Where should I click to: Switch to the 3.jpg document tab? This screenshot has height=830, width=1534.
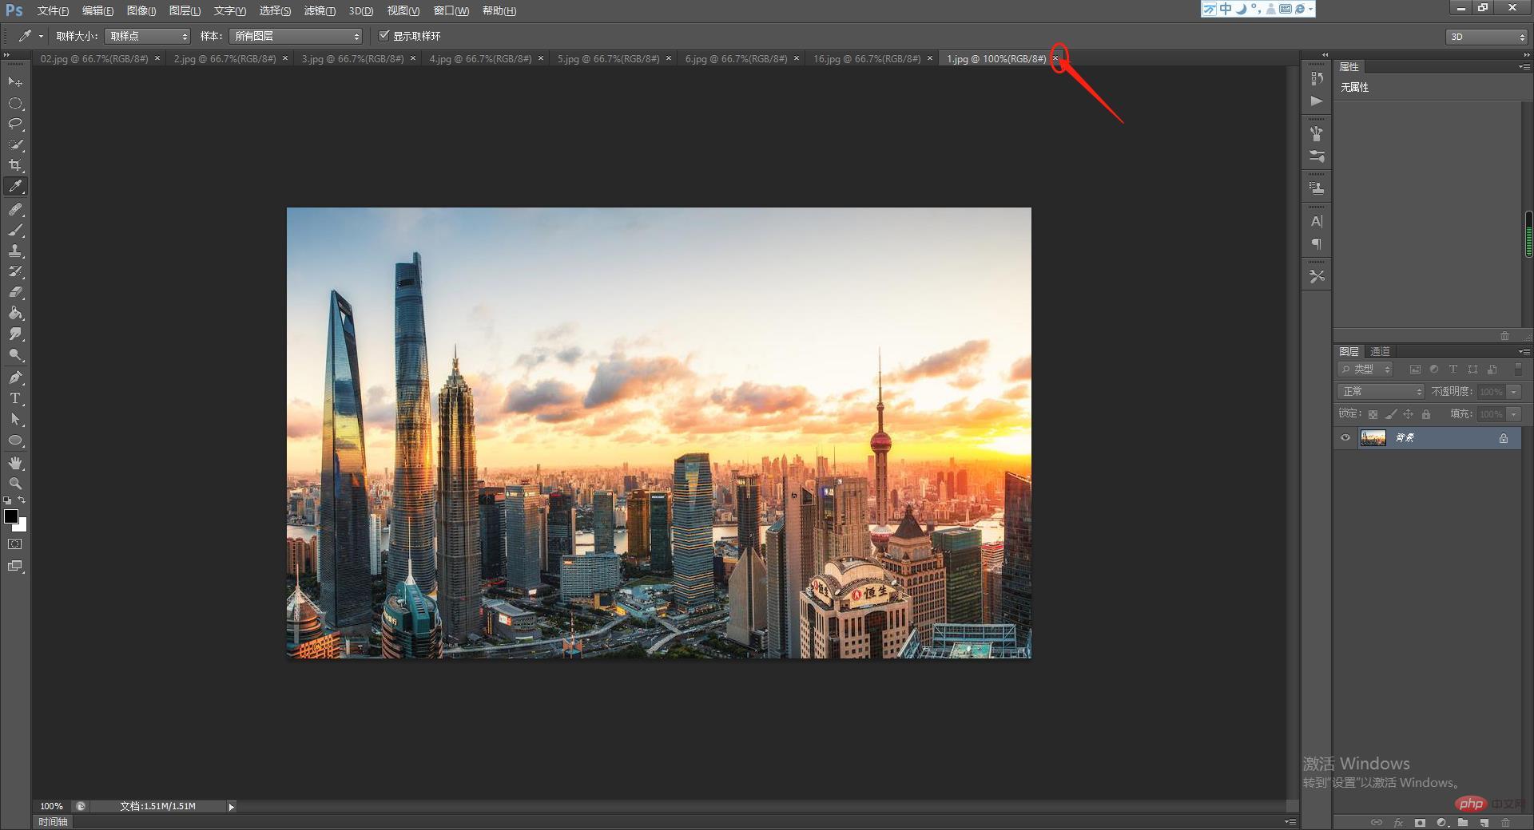352,59
